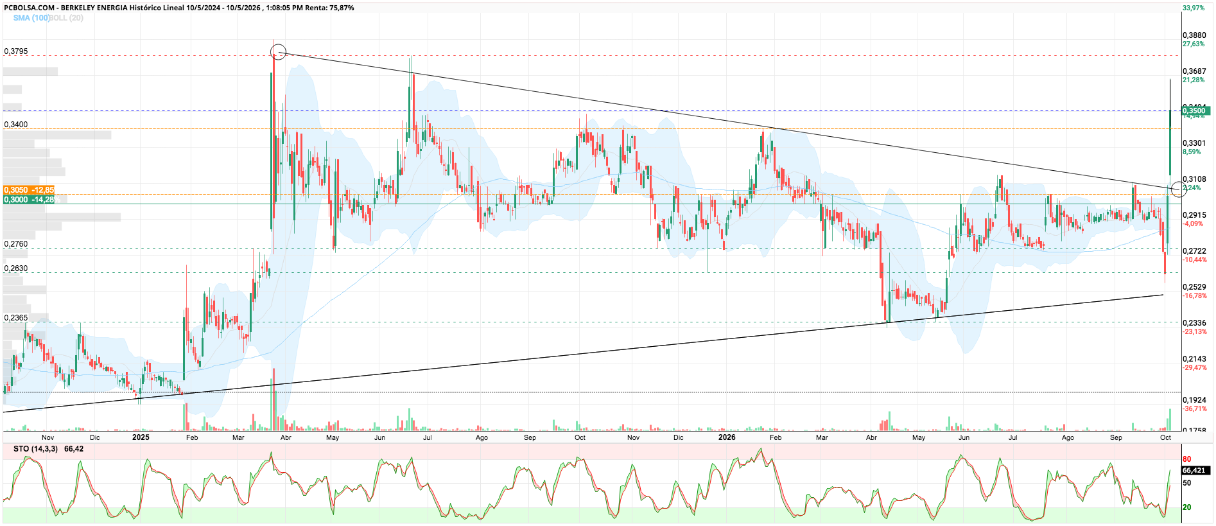This screenshot has width=1216, height=526.
Task: Click the 0,3108 price axis value
Action: pyautogui.click(x=1194, y=179)
